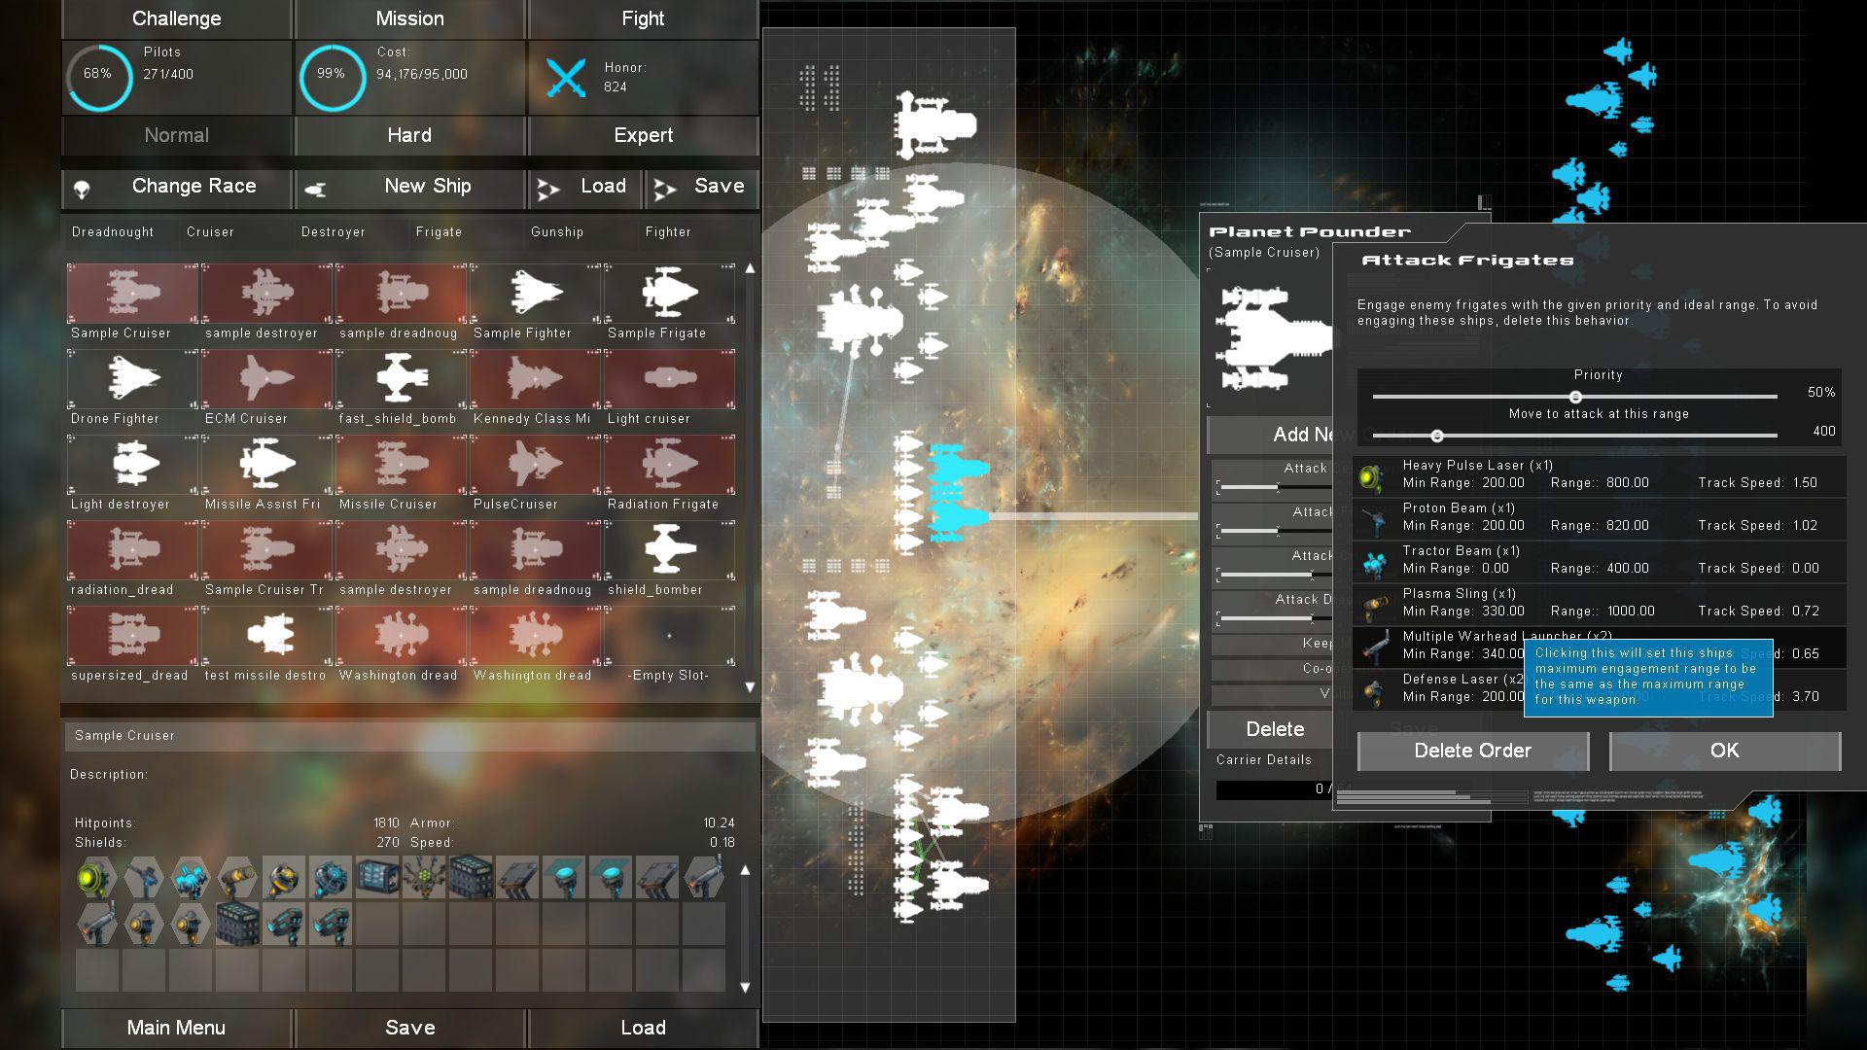The height and width of the screenshot is (1050, 1867).
Task: Switch to the Dreadnought ship tab
Action: pos(113,232)
